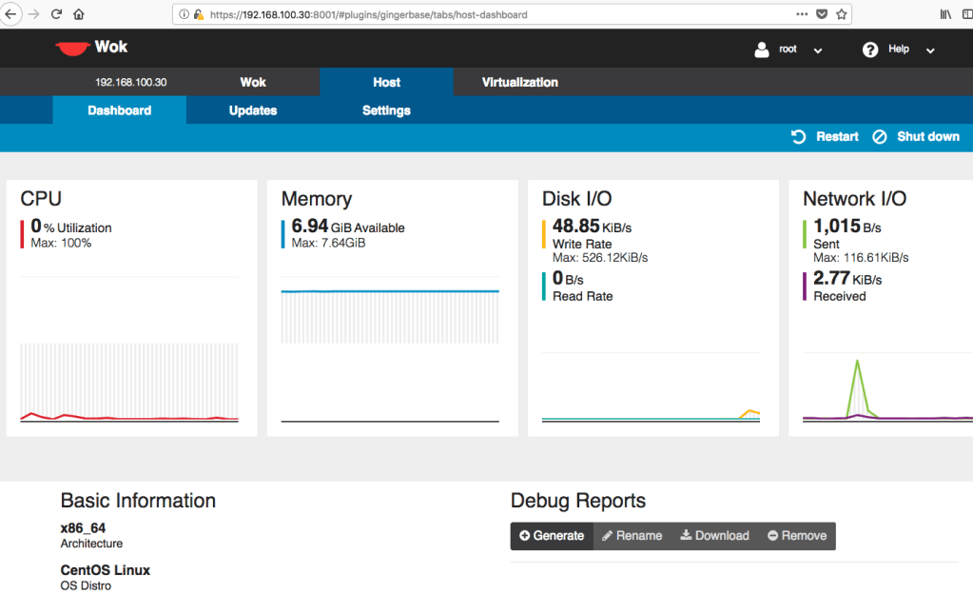The width and height of the screenshot is (973, 594).
Task: Click the Help question mark icon
Action: tap(870, 49)
